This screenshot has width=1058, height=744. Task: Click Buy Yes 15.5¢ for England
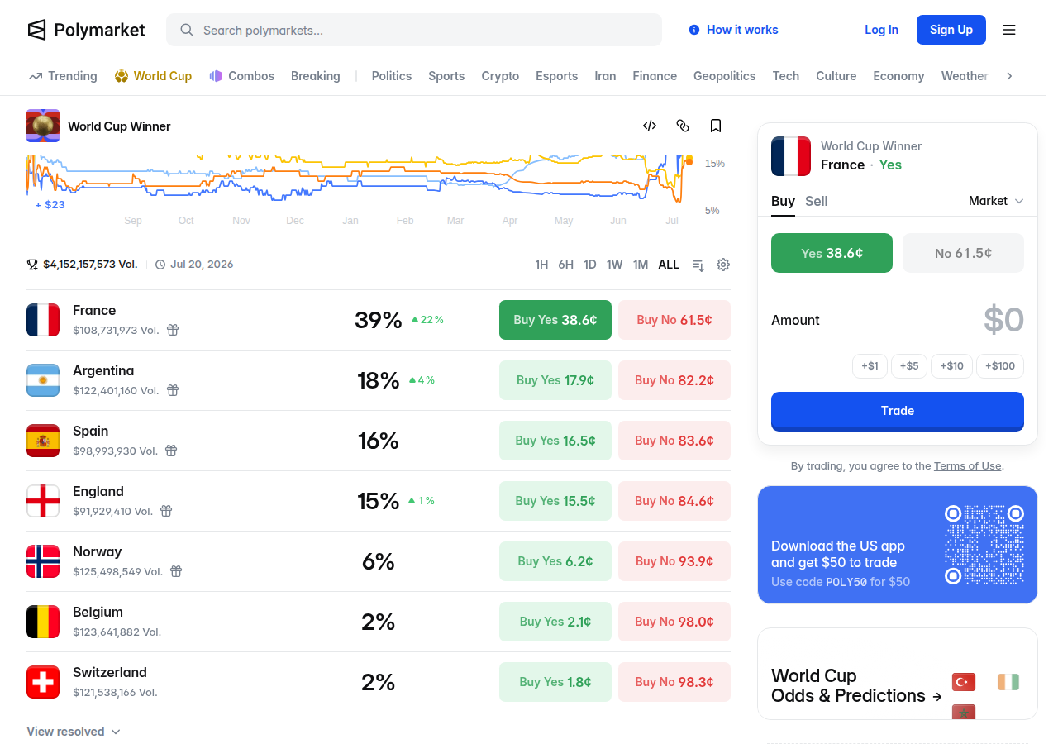[555, 501]
